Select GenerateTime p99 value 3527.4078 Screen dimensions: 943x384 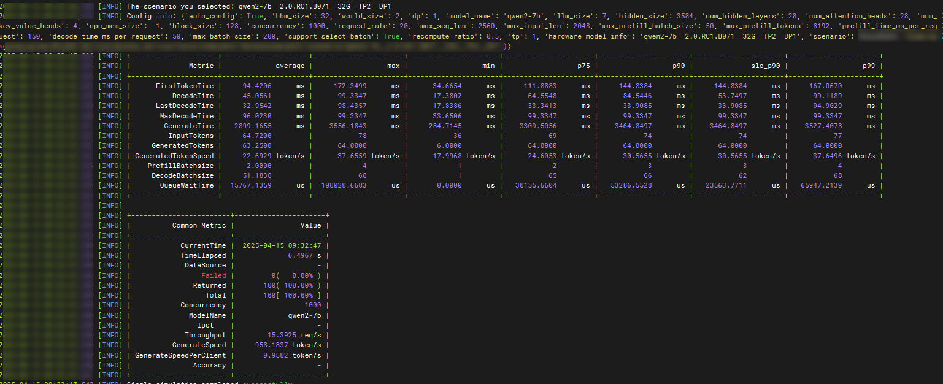(x=823, y=126)
